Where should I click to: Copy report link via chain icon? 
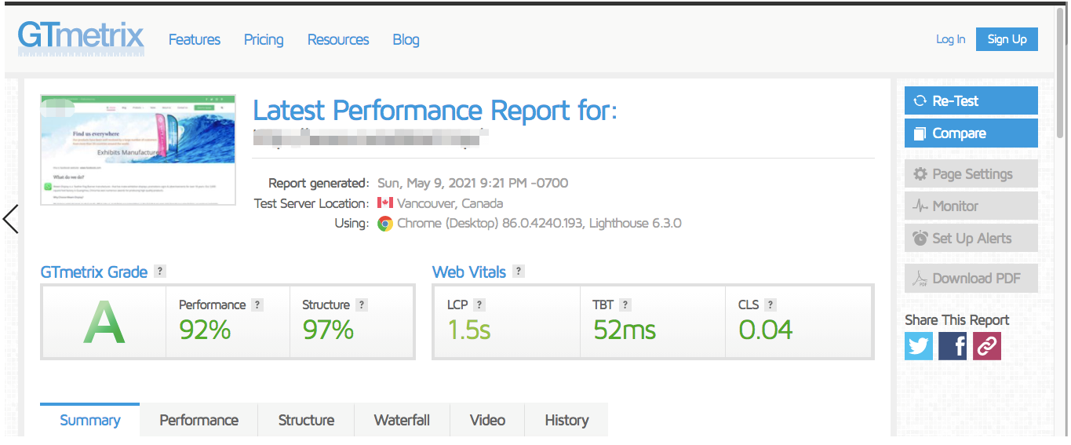tap(987, 346)
